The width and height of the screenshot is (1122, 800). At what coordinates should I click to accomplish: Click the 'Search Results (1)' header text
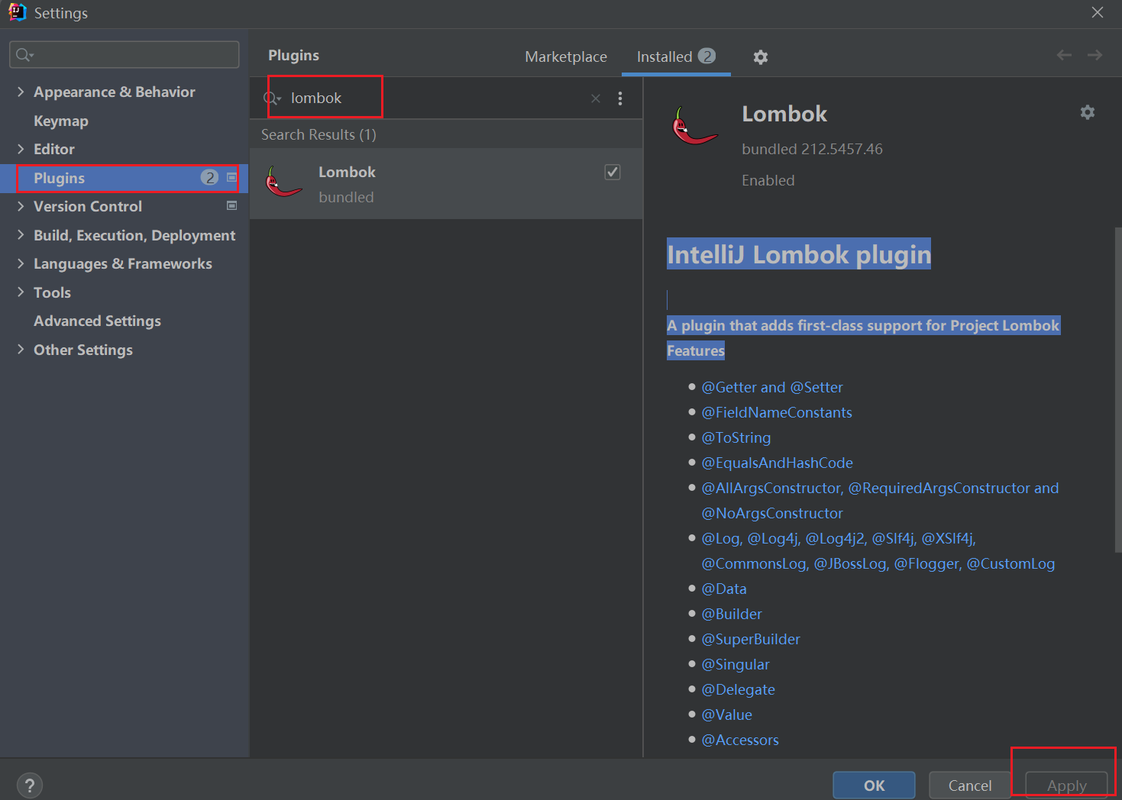(x=318, y=134)
